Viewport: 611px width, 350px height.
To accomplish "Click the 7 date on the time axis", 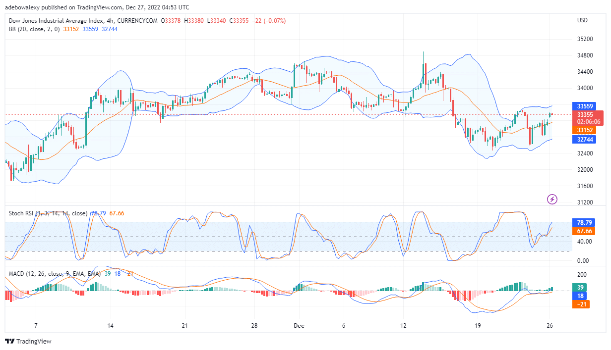I will click(x=36, y=326).
